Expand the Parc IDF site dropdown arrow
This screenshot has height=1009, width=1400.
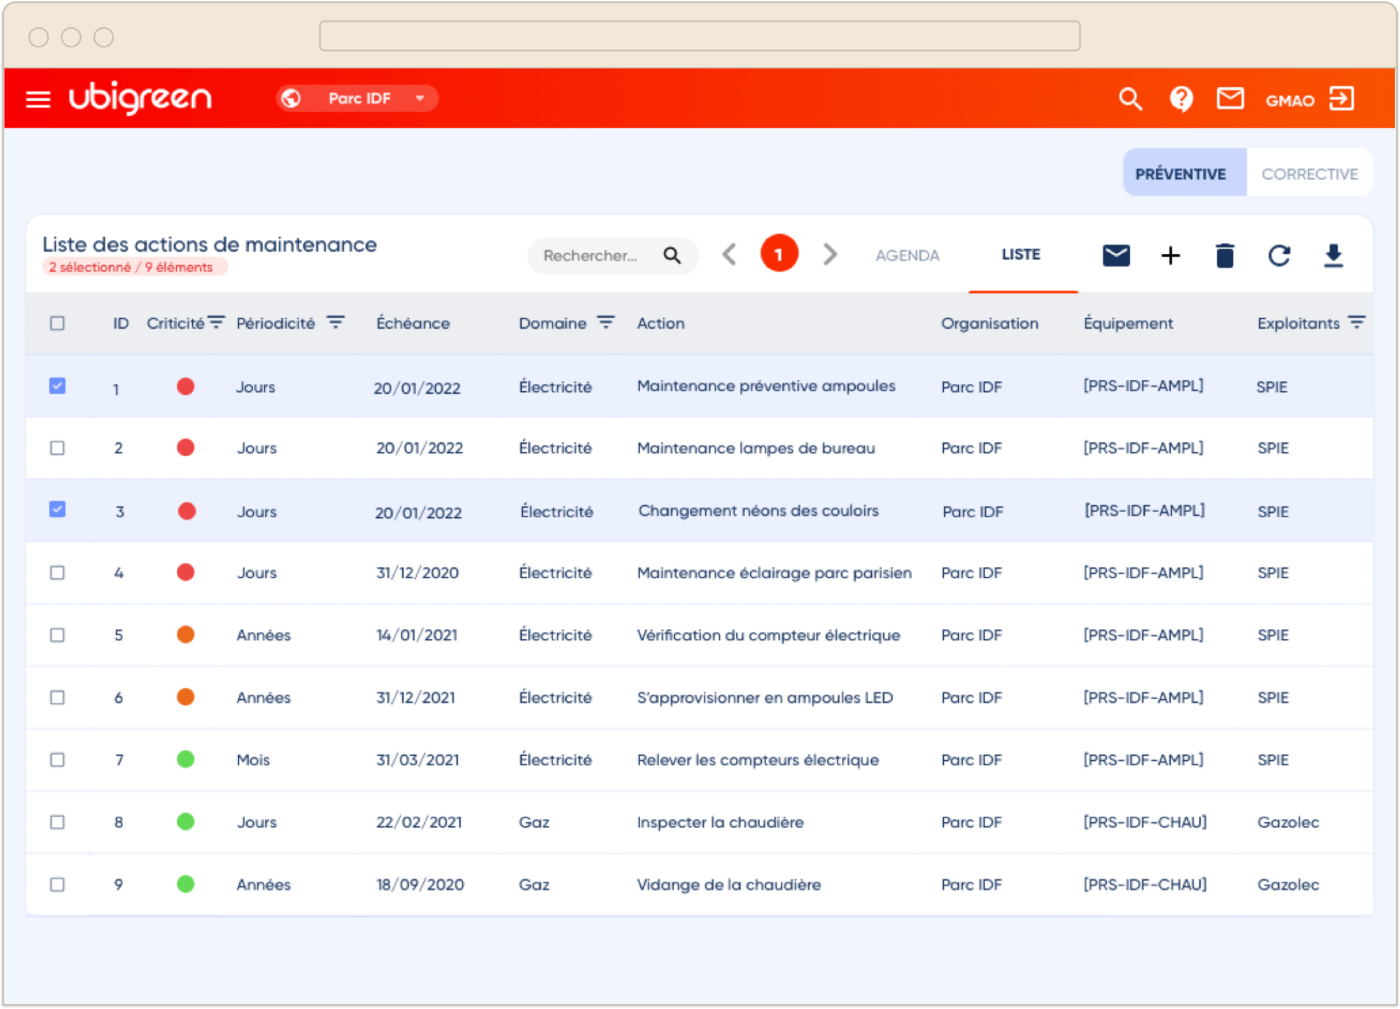tap(419, 99)
